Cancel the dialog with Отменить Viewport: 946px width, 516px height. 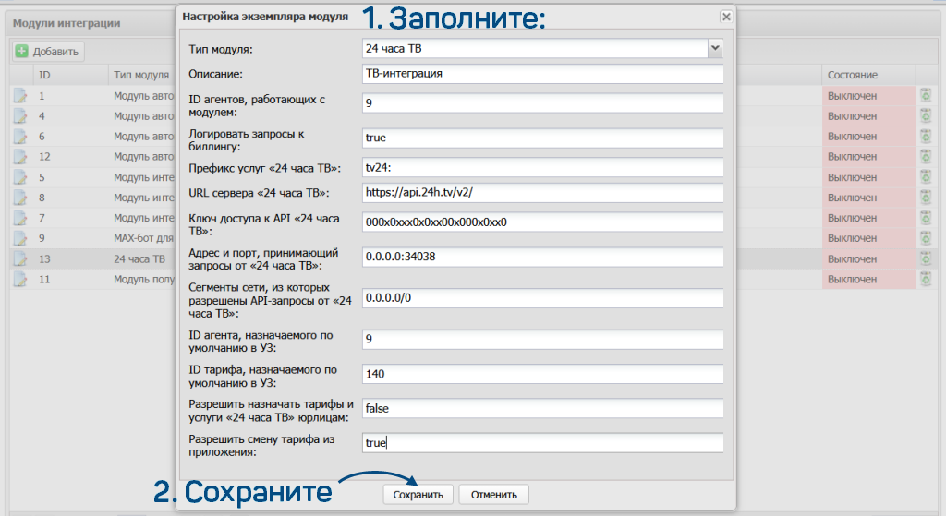(x=493, y=495)
